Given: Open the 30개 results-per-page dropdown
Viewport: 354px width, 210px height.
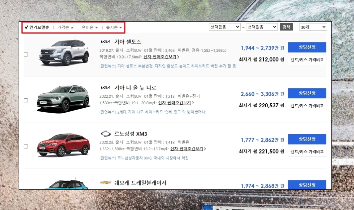Looking at the screenshot, I should coord(313,27).
